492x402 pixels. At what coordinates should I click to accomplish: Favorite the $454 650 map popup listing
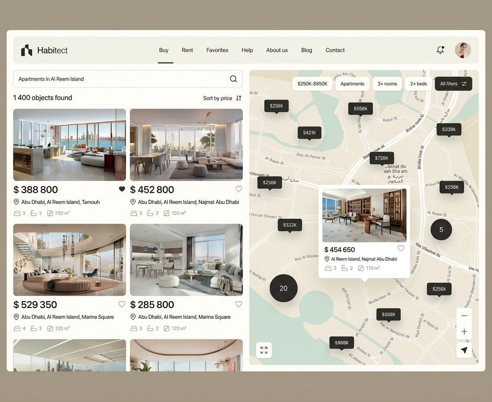tap(401, 248)
